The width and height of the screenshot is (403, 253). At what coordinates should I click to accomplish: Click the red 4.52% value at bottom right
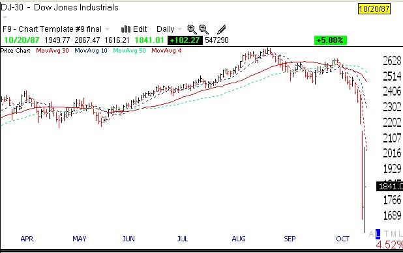pos(389,245)
